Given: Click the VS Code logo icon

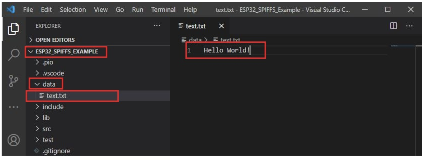Looking at the screenshot, I should click(x=11, y=10).
